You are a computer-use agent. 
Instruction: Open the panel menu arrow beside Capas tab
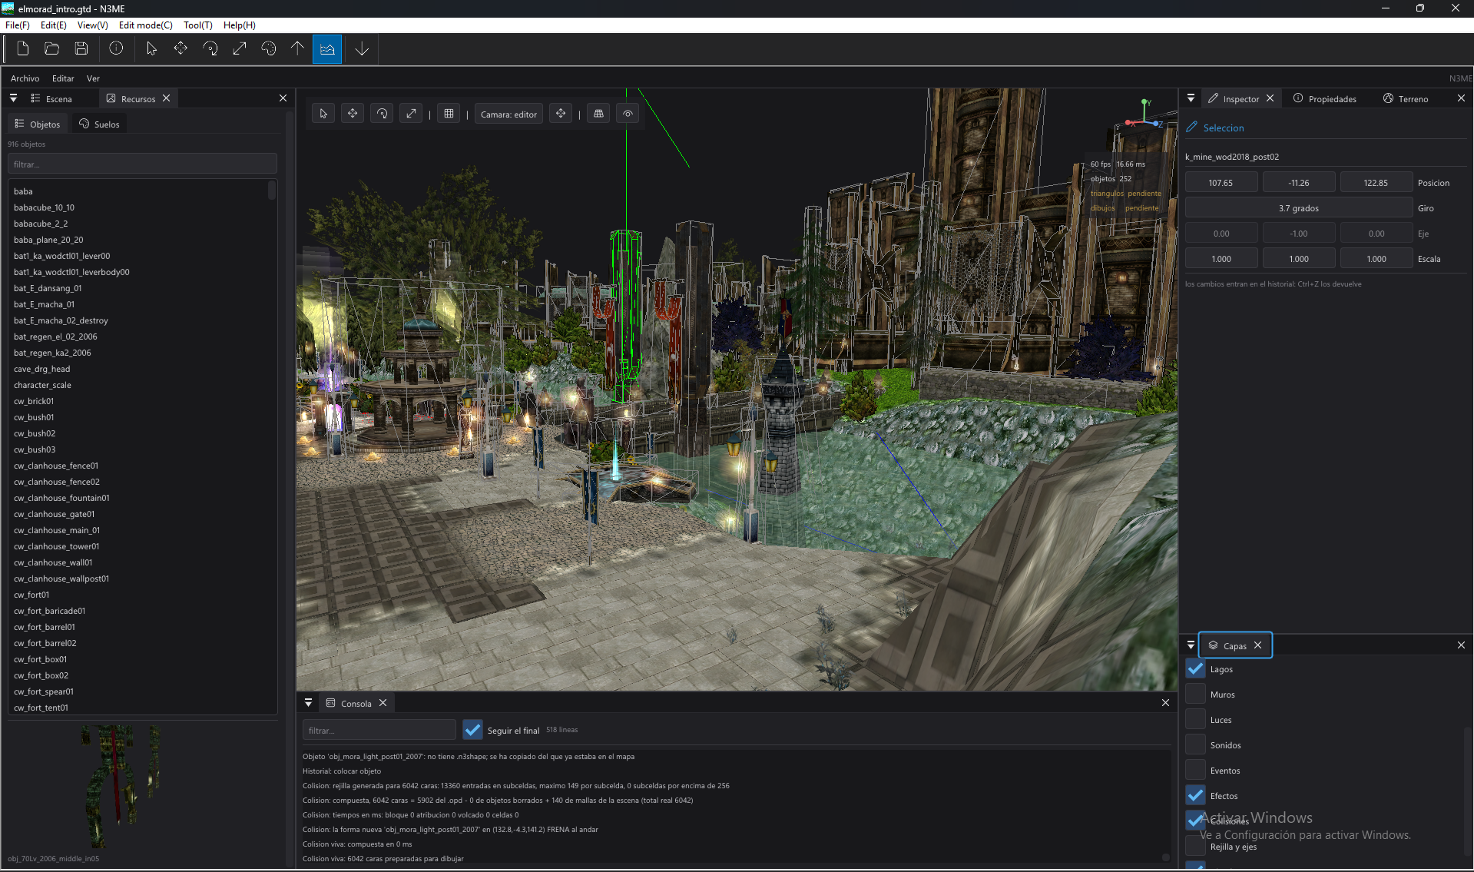[x=1191, y=645]
